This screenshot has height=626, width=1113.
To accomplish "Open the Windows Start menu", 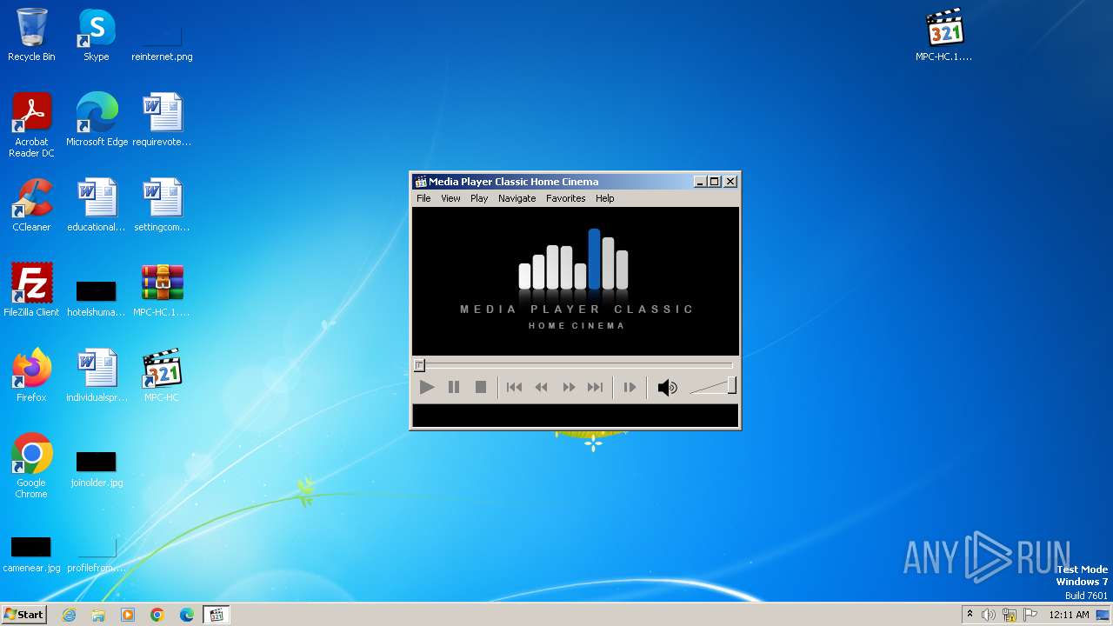I will pos(23,615).
